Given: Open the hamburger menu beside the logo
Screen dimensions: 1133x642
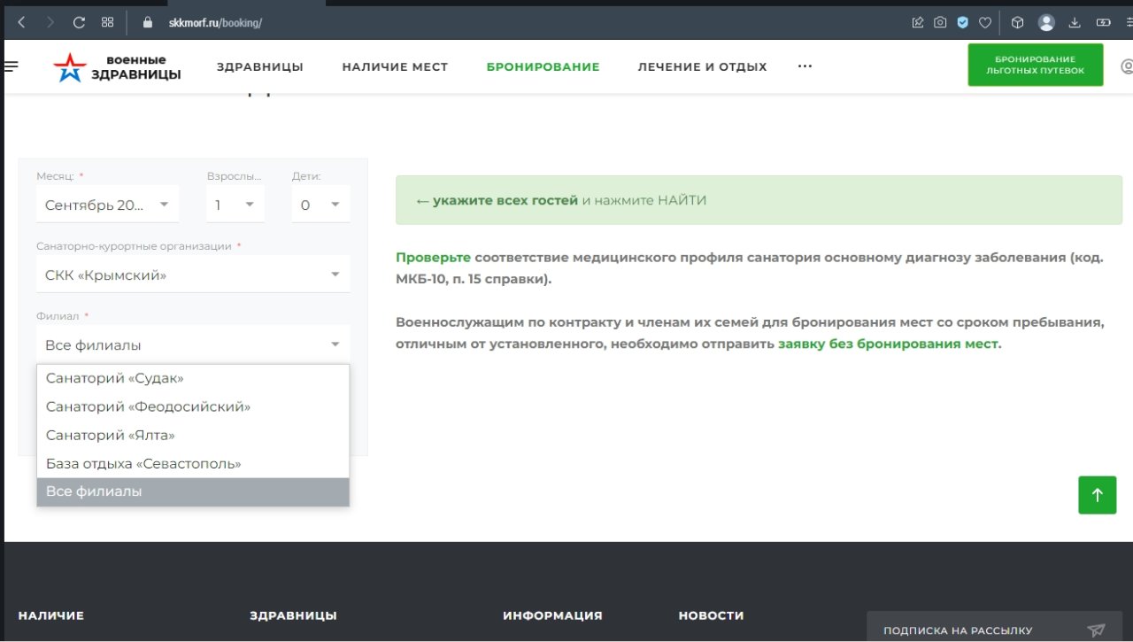Looking at the screenshot, I should (11, 66).
